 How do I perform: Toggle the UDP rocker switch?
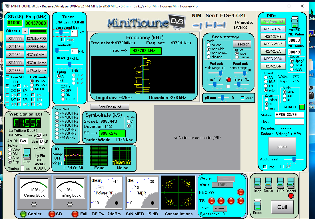(x=280, y=182)
